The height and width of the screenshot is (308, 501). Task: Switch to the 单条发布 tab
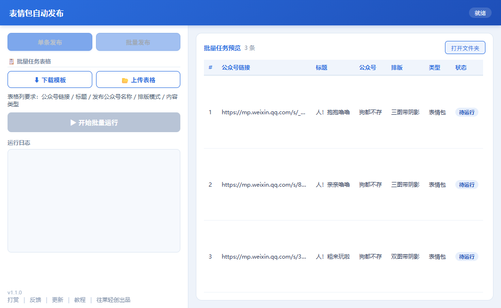coord(50,42)
